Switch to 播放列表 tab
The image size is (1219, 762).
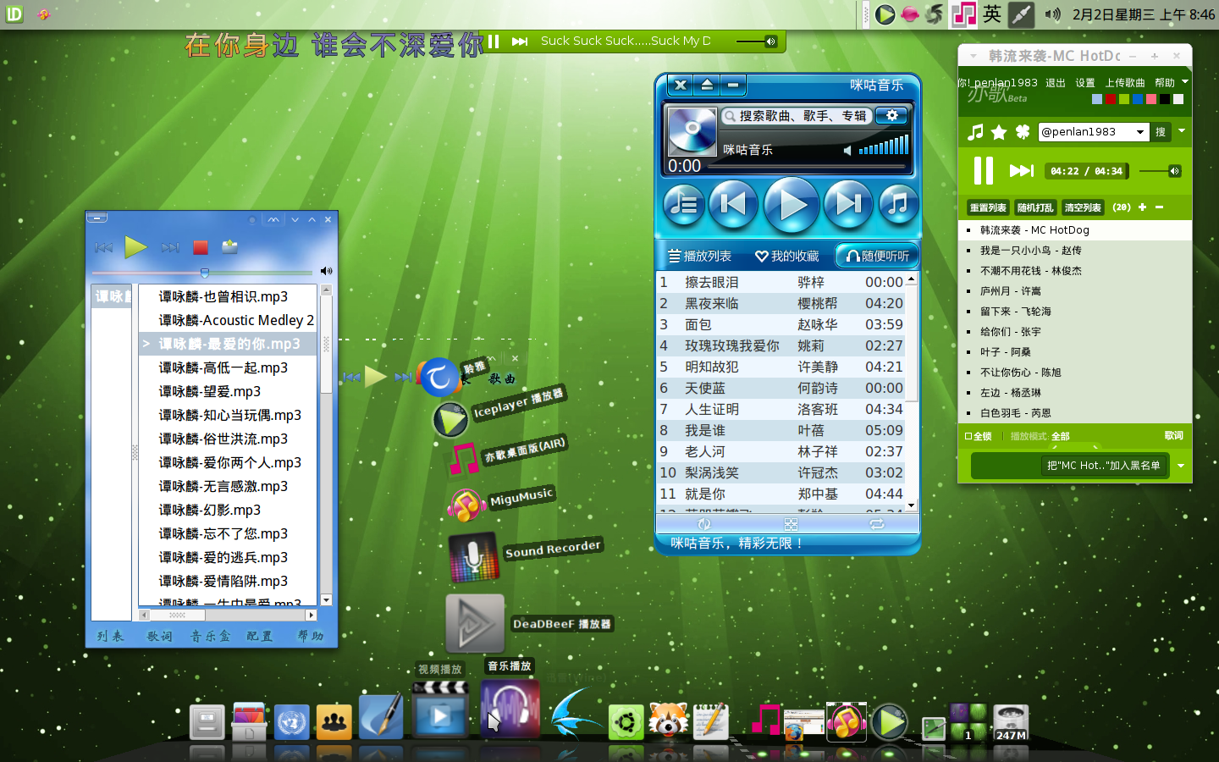(x=700, y=256)
